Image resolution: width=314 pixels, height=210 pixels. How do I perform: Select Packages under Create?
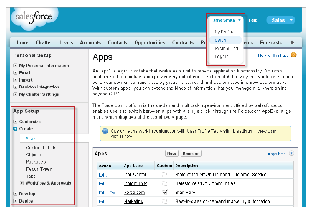pos(36,162)
